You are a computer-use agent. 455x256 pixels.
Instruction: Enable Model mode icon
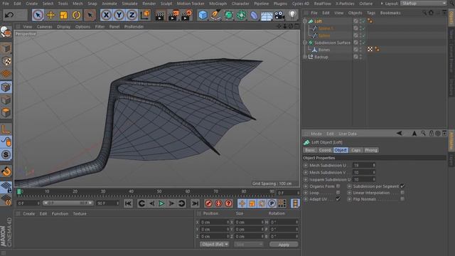click(6, 48)
